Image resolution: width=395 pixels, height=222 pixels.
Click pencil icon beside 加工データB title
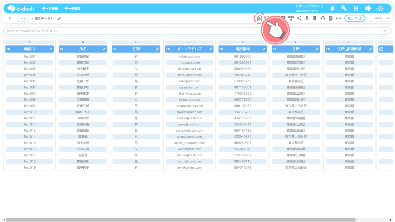pyautogui.click(x=60, y=18)
